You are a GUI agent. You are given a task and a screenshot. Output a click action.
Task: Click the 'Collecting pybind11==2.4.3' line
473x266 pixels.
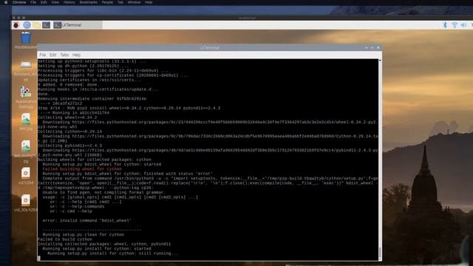tap(69, 146)
